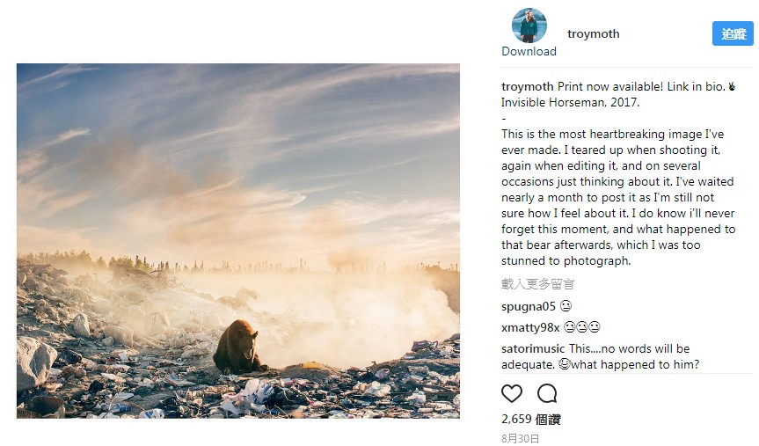View the 2,659 個讚 likes list

(531, 420)
